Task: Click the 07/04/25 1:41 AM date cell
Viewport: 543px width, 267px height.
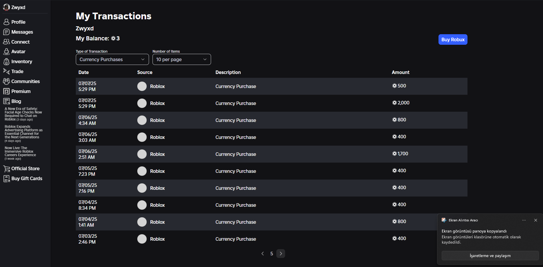Action: [x=88, y=222]
